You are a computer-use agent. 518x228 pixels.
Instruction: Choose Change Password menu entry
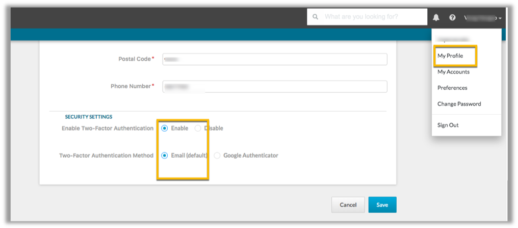click(x=459, y=104)
